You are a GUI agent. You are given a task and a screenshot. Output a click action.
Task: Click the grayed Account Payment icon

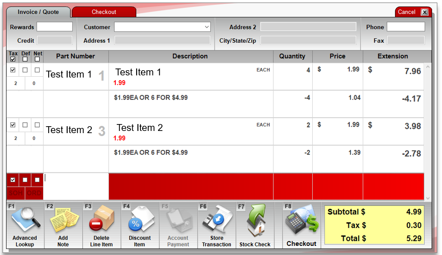[x=178, y=220]
